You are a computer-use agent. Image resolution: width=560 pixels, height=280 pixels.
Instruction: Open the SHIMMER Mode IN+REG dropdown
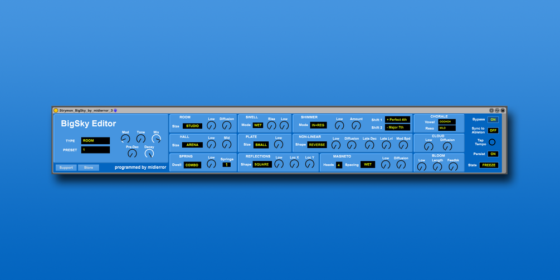tap(318, 125)
